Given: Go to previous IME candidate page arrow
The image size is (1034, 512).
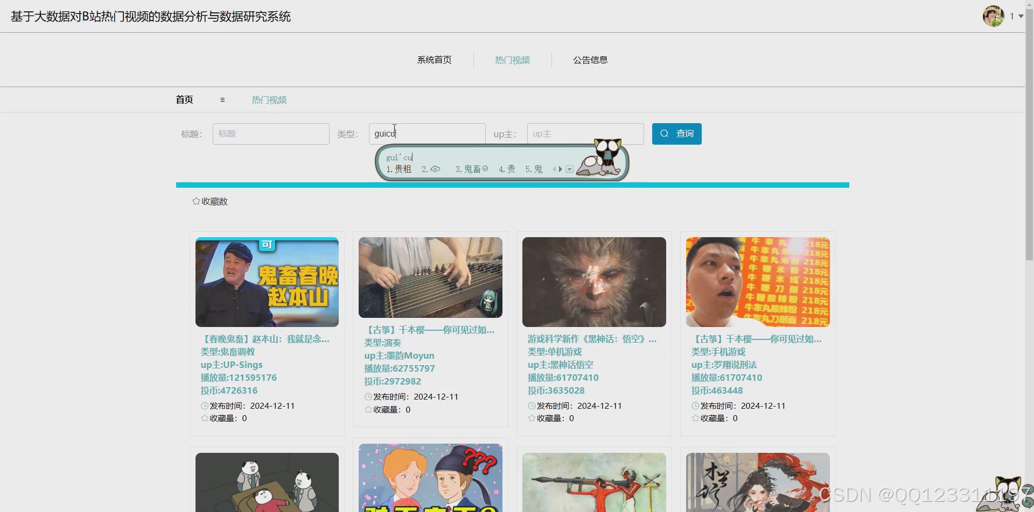Looking at the screenshot, I should pos(554,169).
